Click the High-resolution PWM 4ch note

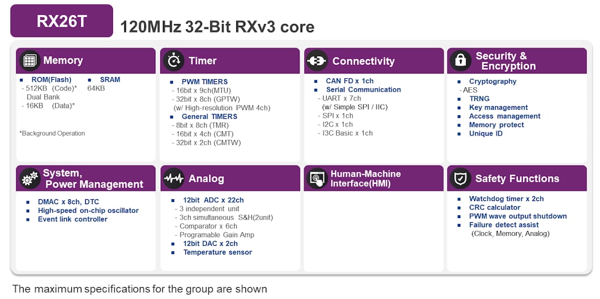click(x=222, y=108)
